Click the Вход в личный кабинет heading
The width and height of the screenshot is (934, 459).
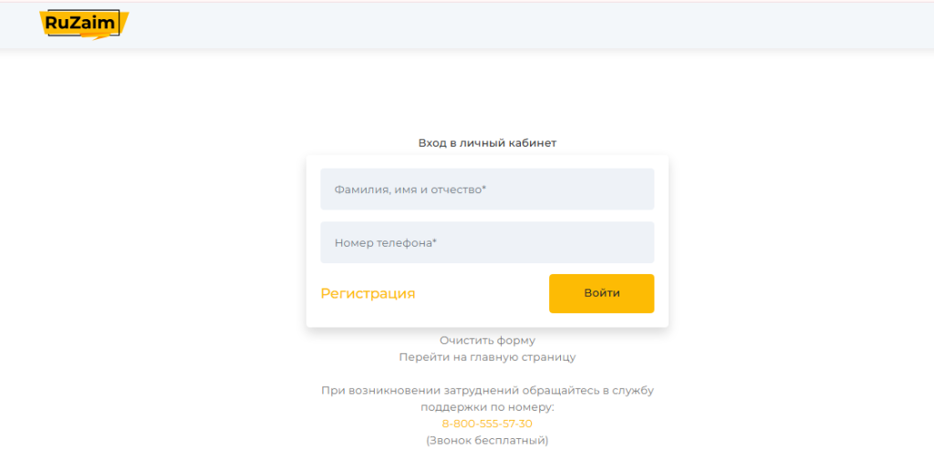(487, 143)
